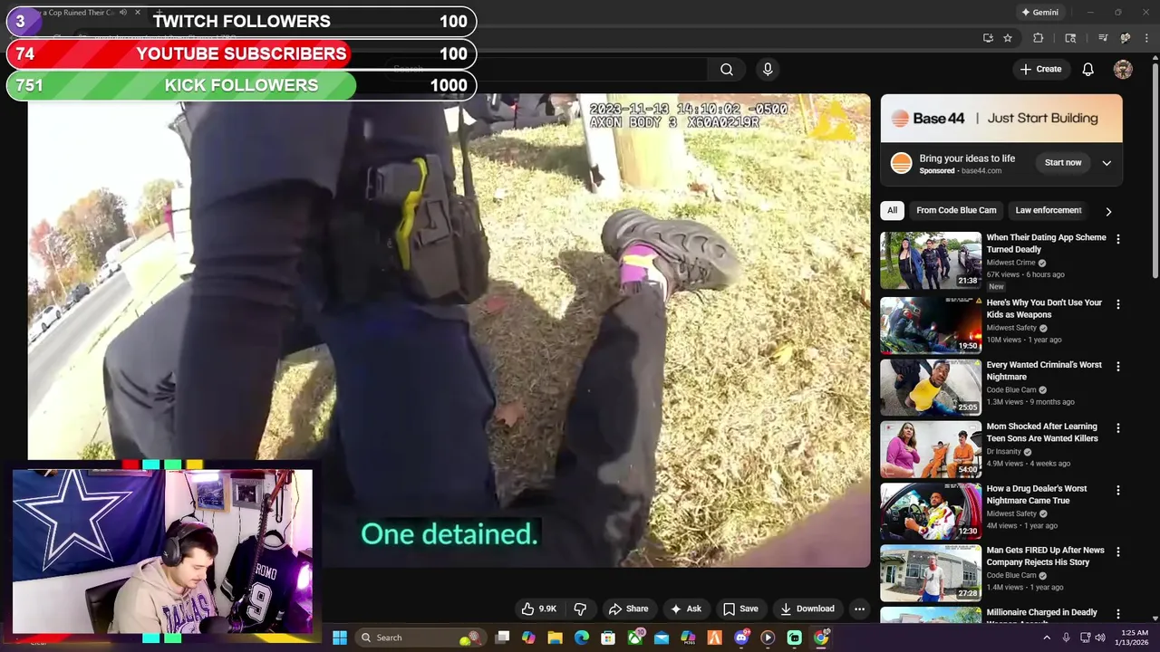This screenshot has height=652, width=1160.
Task: Open YouTube notifications bell
Action: (1088, 70)
